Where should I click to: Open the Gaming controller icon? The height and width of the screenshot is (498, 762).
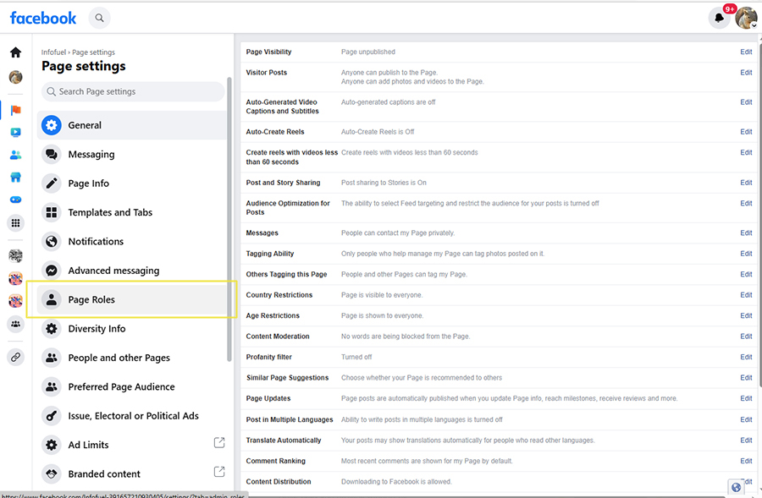[15, 200]
